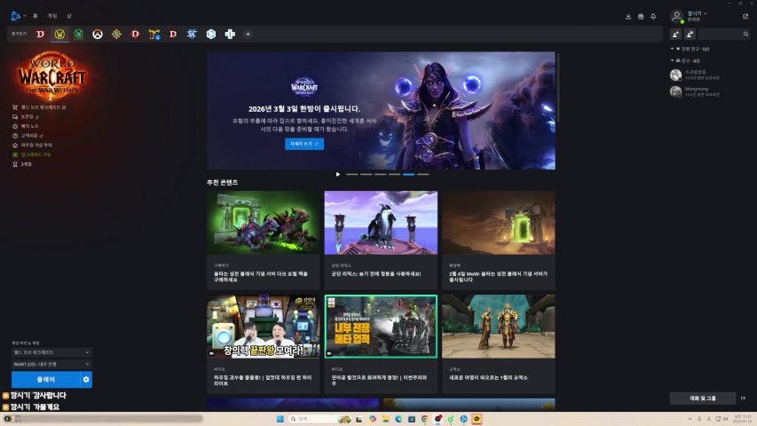Select the Hearthstone game icon
The height and width of the screenshot is (426, 757).
click(x=116, y=34)
